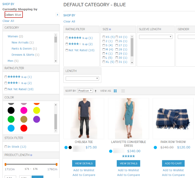Open Pants & Denim subcategory
The height and width of the screenshot is (178, 195).
(22, 49)
